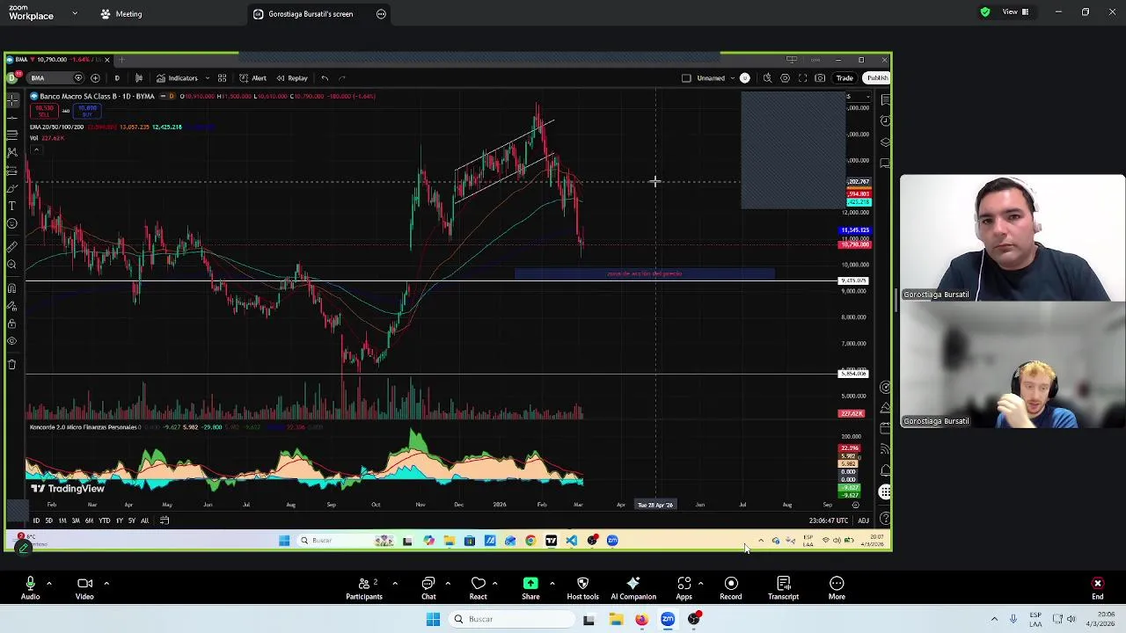Open the Zoom View menu
The height and width of the screenshot is (633, 1126).
1015,12
